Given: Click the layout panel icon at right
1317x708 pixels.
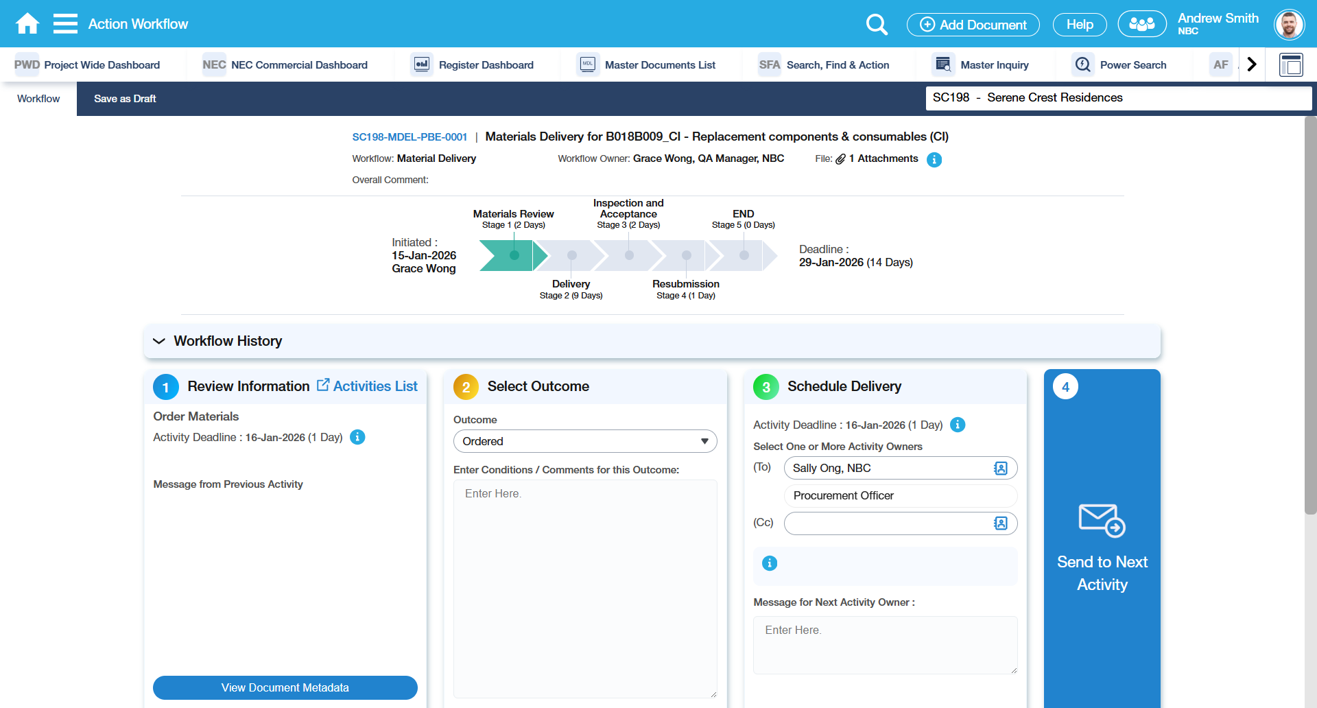Looking at the screenshot, I should pyautogui.click(x=1291, y=65).
